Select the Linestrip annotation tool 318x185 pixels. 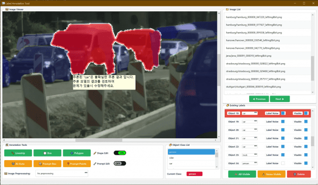(18, 153)
